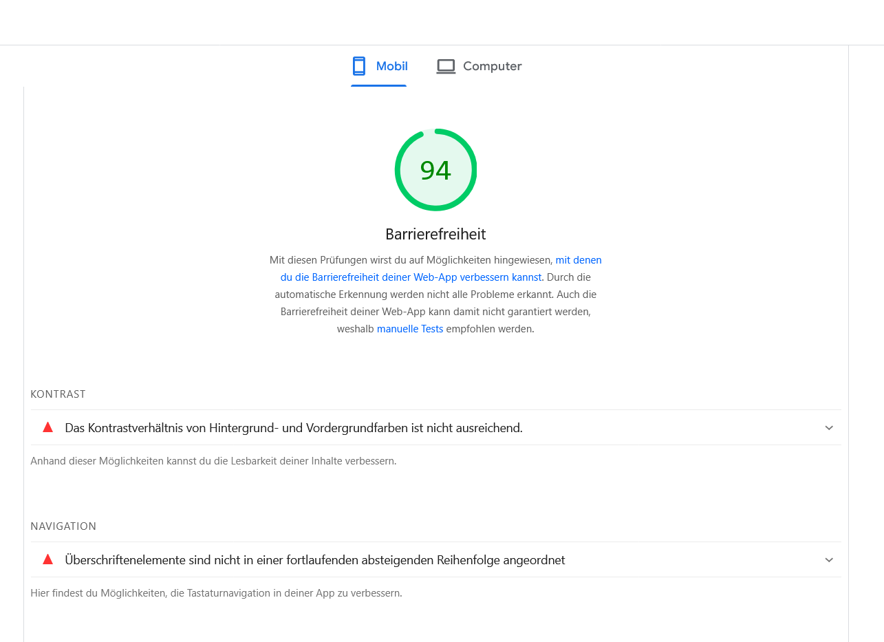Click the score number 94
This screenshot has width=884, height=642.
(435, 171)
